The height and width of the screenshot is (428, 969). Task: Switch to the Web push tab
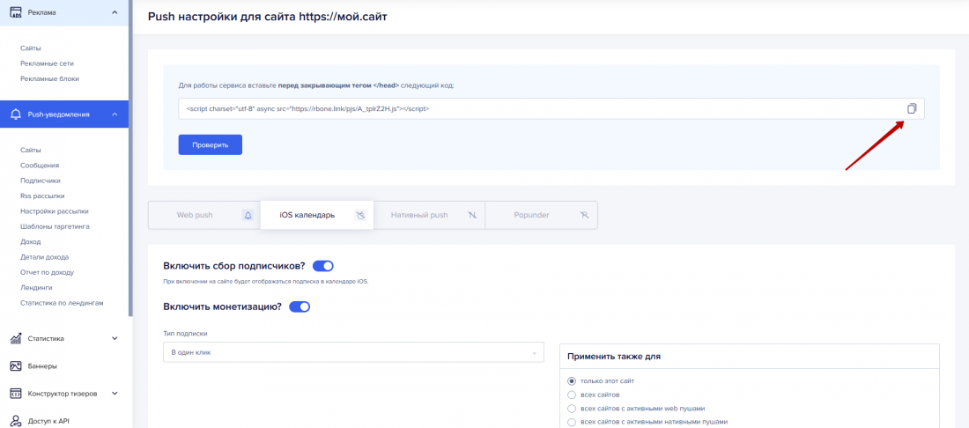[x=204, y=215]
